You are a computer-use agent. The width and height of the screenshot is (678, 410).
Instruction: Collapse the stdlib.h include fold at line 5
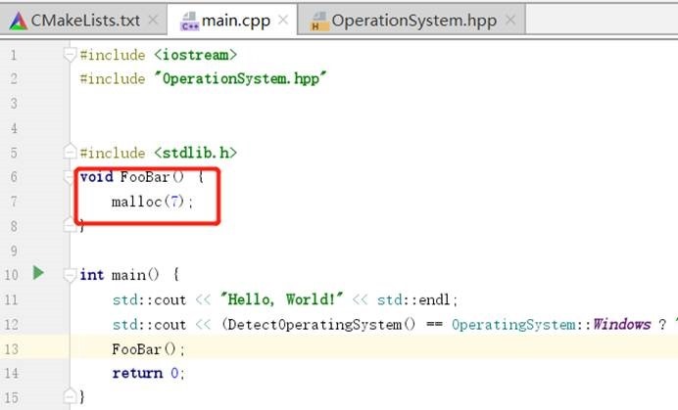[70, 152]
